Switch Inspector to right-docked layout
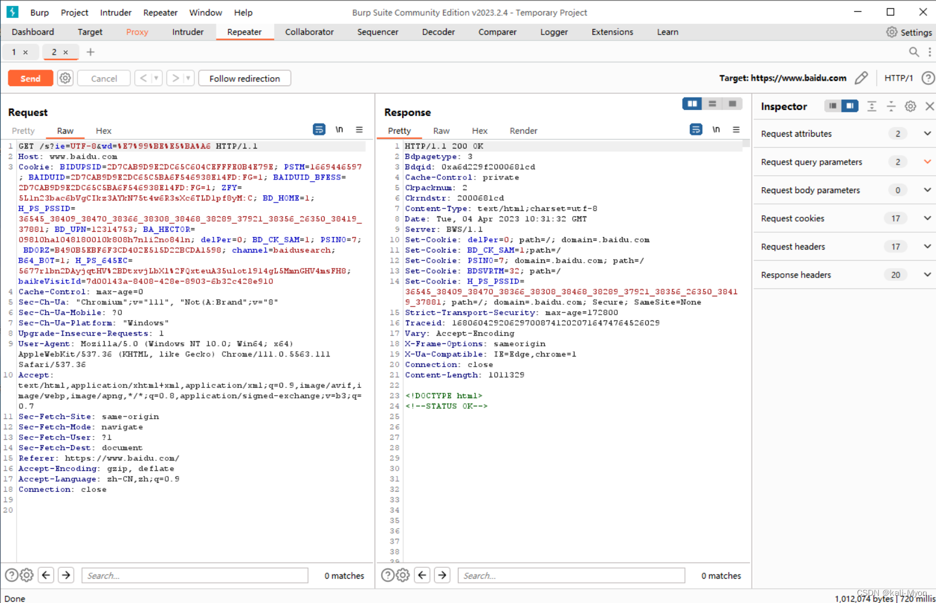This screenshot has height=603, width=936. tap(850, 106)
